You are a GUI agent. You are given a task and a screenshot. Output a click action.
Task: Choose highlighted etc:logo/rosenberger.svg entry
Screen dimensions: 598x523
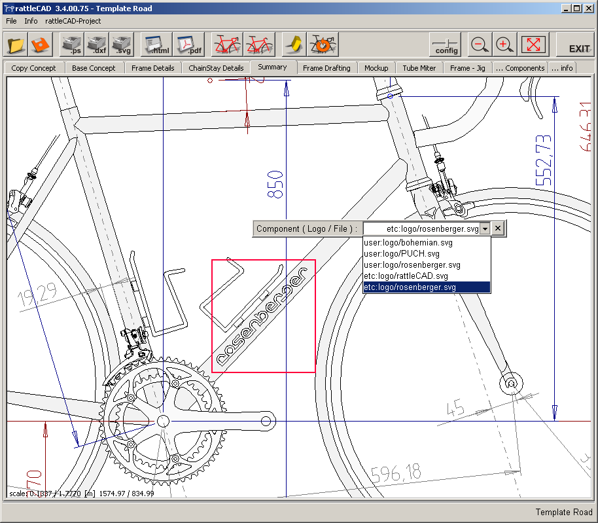pos(427,287)
